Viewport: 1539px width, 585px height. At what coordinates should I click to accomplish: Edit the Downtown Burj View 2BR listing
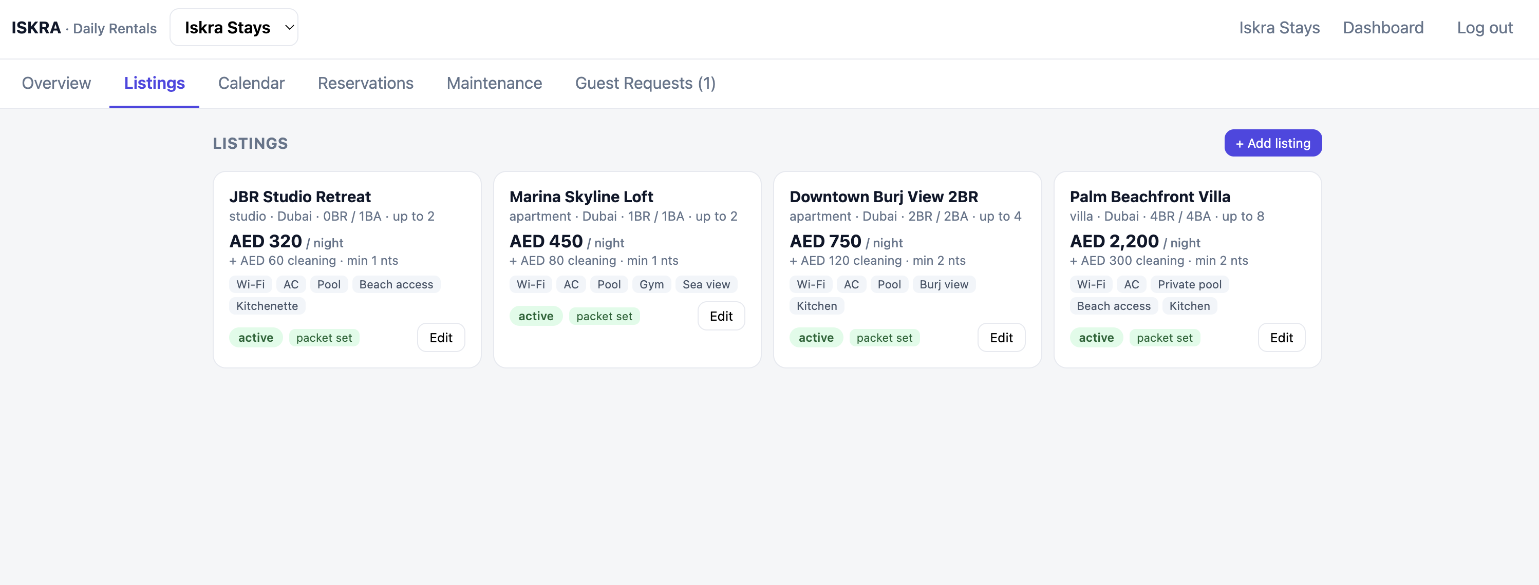point(1001,337)
